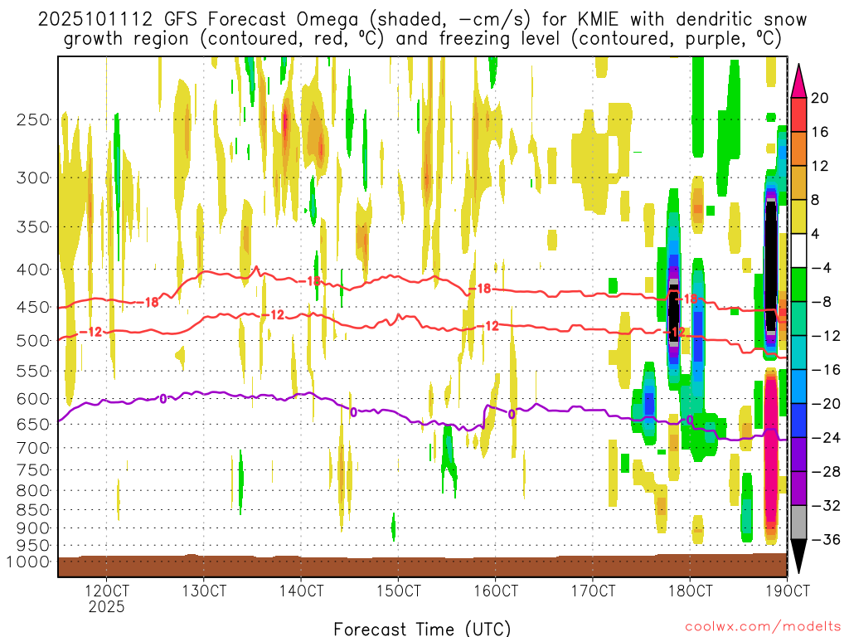Click the tall bright pink omega column near 190CT

pyautogui.click(x=770, y=456)
